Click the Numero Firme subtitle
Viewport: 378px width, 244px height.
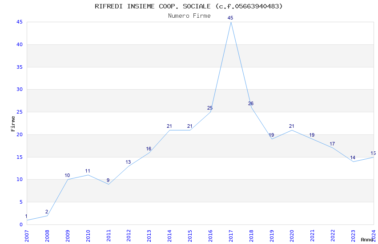189,16
